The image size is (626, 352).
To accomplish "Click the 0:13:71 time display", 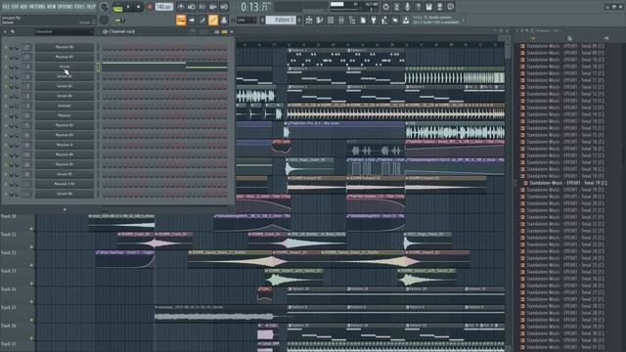I will [254, 7].
